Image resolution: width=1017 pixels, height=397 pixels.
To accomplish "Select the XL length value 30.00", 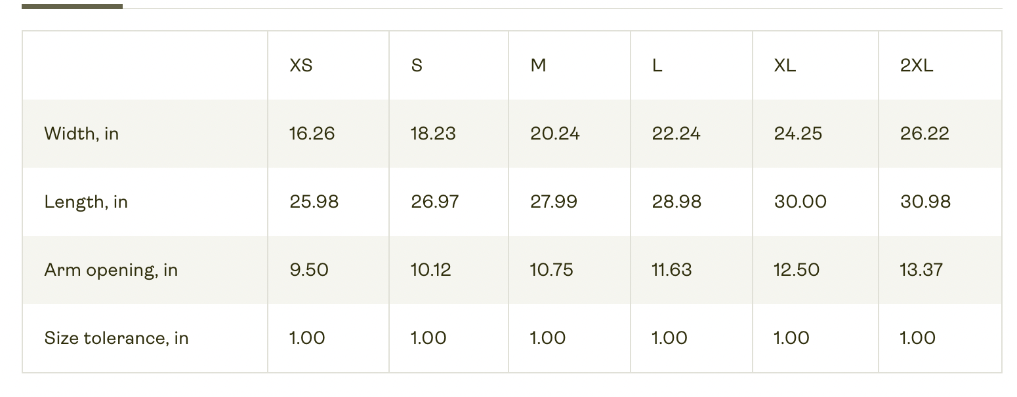I will (800, 202).
